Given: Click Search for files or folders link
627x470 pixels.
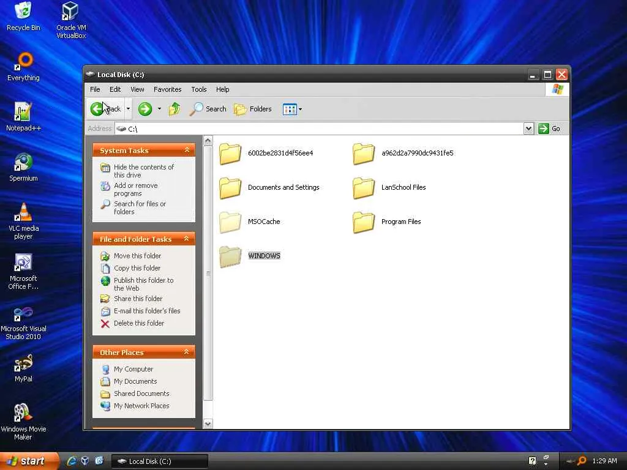Looking at the screenshot, I should [133, 208].
